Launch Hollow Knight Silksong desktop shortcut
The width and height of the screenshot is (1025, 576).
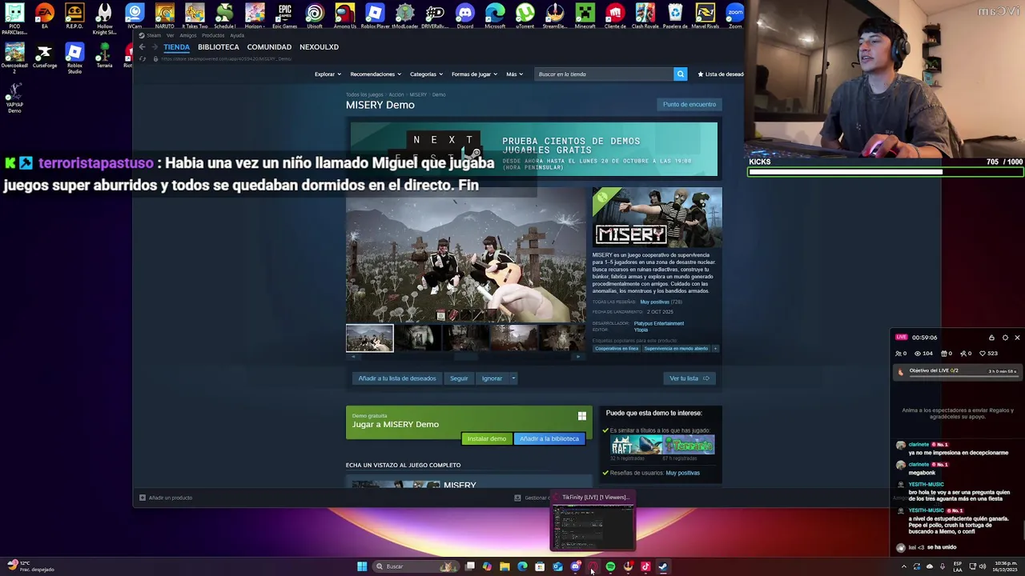[104, 19]
